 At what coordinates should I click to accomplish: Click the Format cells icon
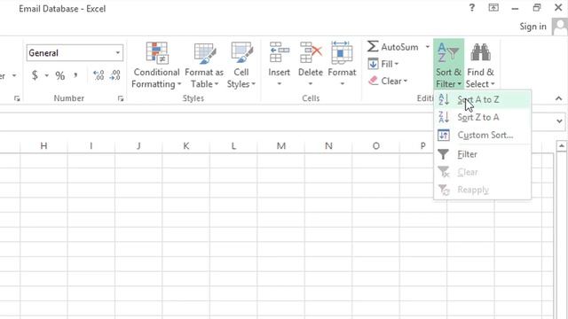[342, 52]
